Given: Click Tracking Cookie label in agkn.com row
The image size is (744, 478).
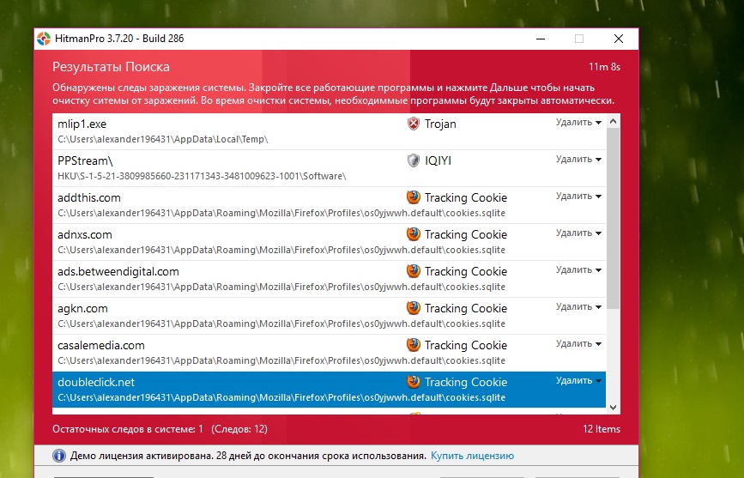Looking at the screenshot, I should tap(466, 309).
